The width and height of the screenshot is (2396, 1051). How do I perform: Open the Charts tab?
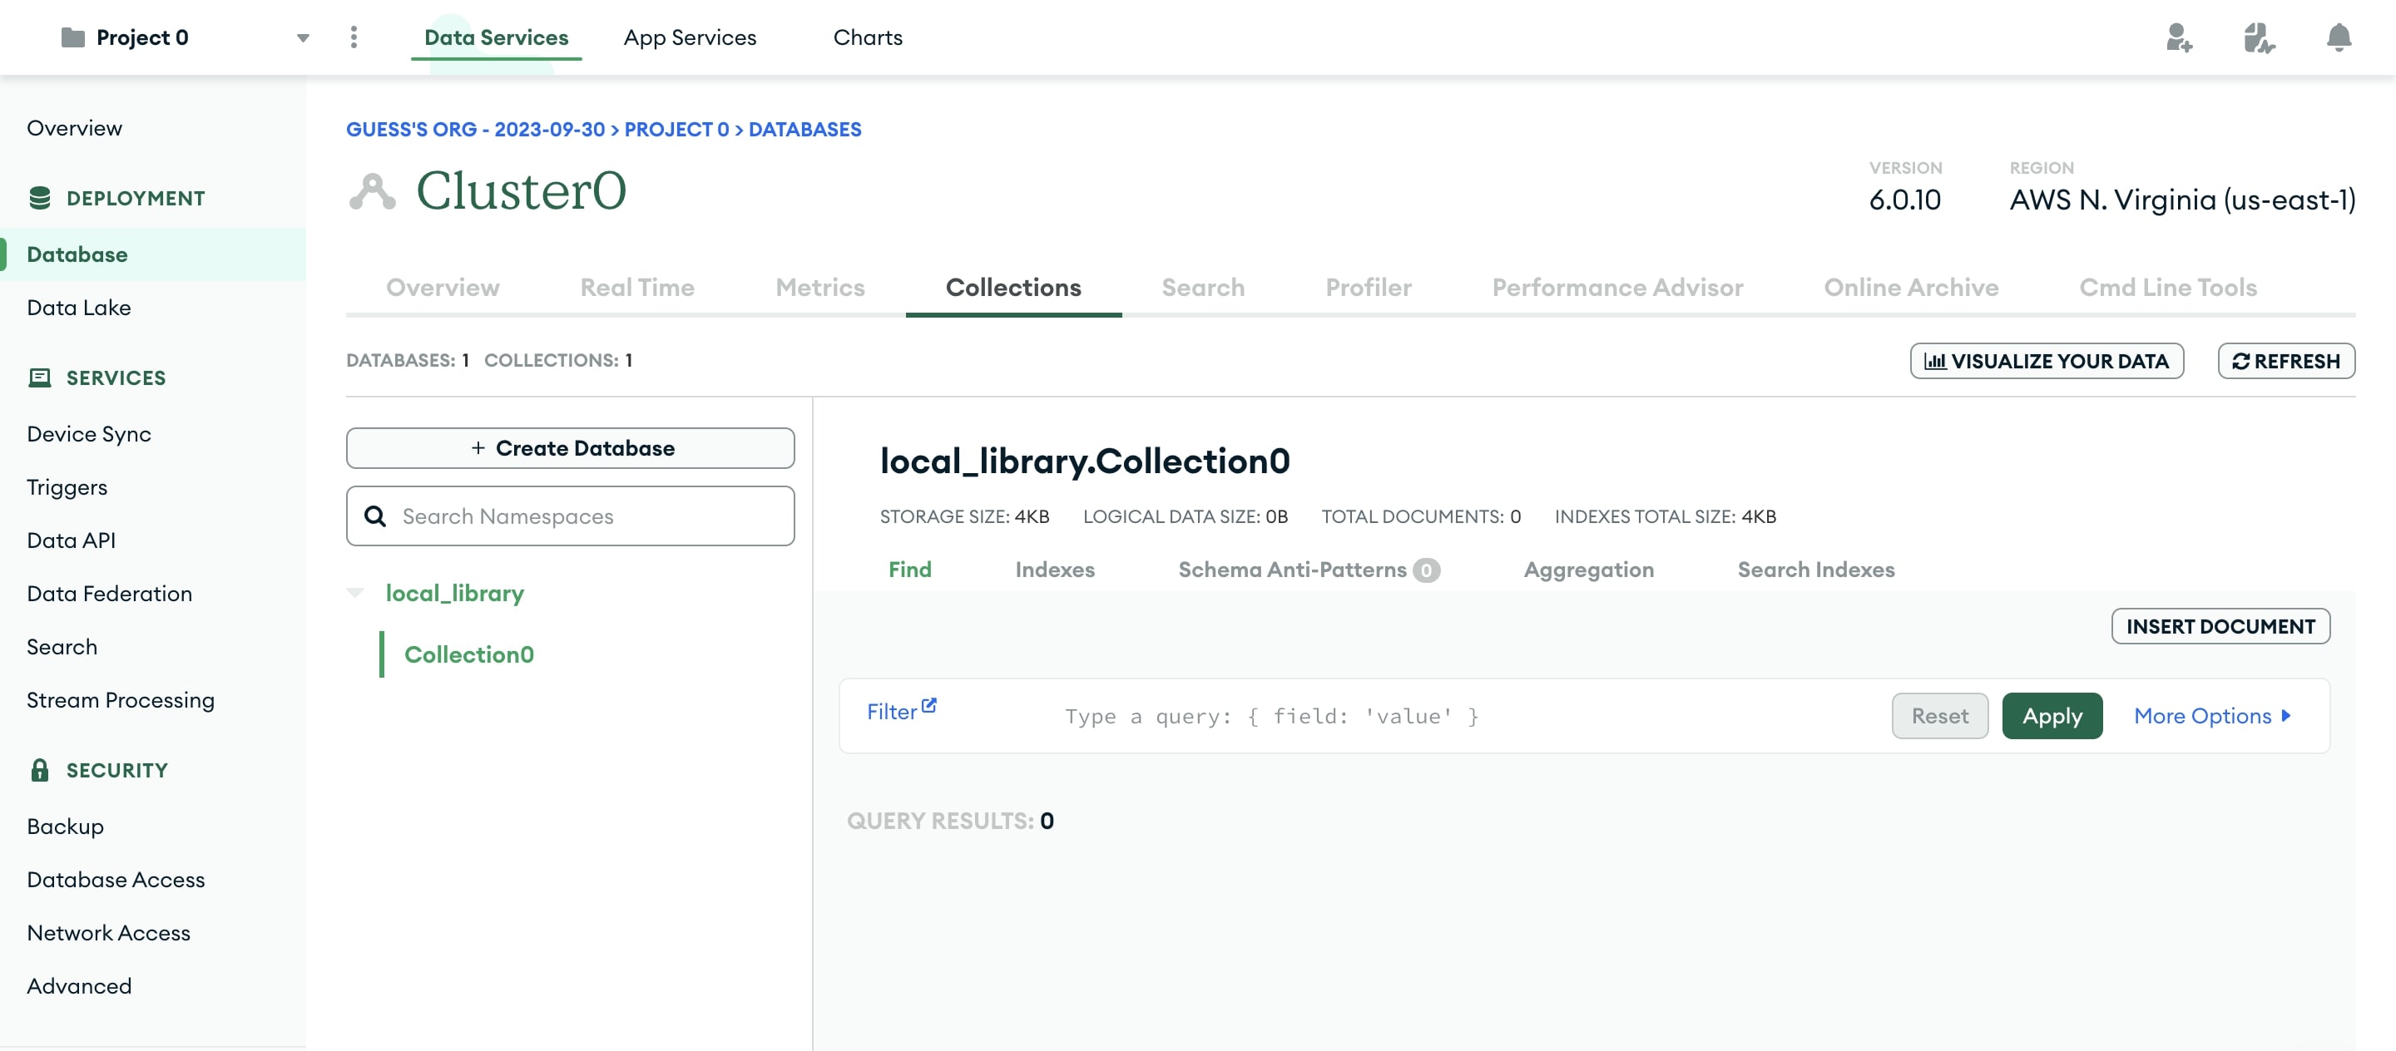(867, 37)
